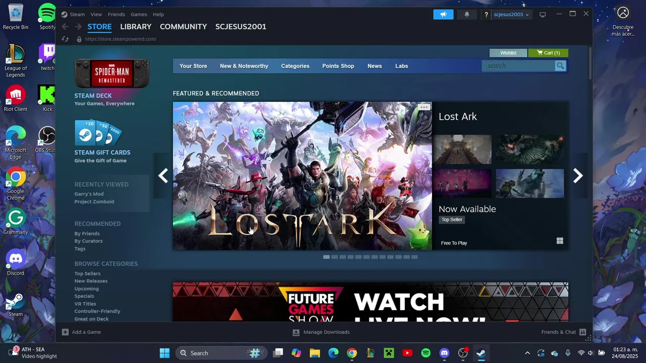
Task: Browse Top Sellers category
Action: [x=87, y=274]
